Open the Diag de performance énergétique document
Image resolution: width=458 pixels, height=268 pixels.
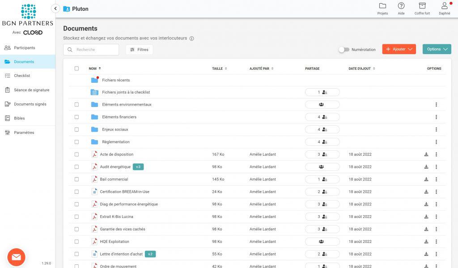129,204
